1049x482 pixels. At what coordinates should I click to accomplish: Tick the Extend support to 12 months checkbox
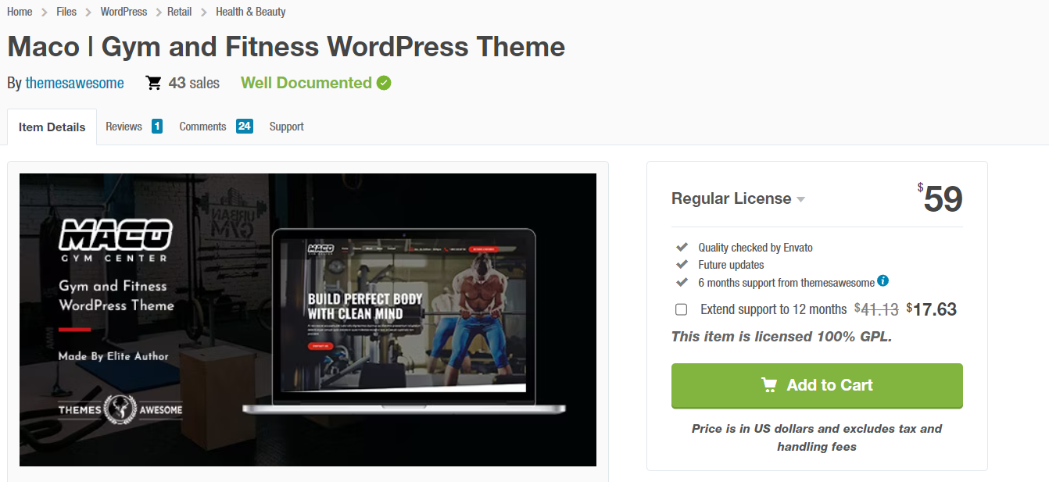(x=681, y=309)
